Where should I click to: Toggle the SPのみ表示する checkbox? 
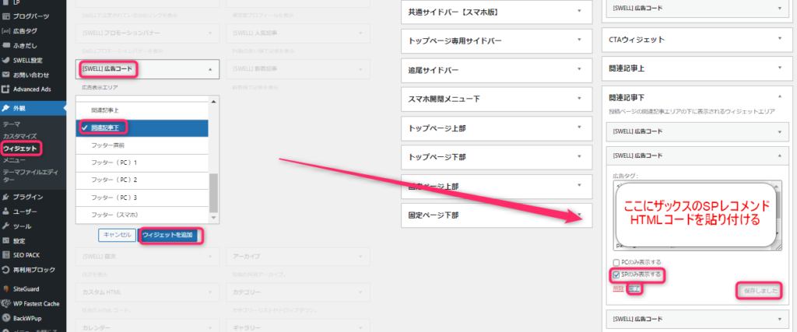click(616, 274)
